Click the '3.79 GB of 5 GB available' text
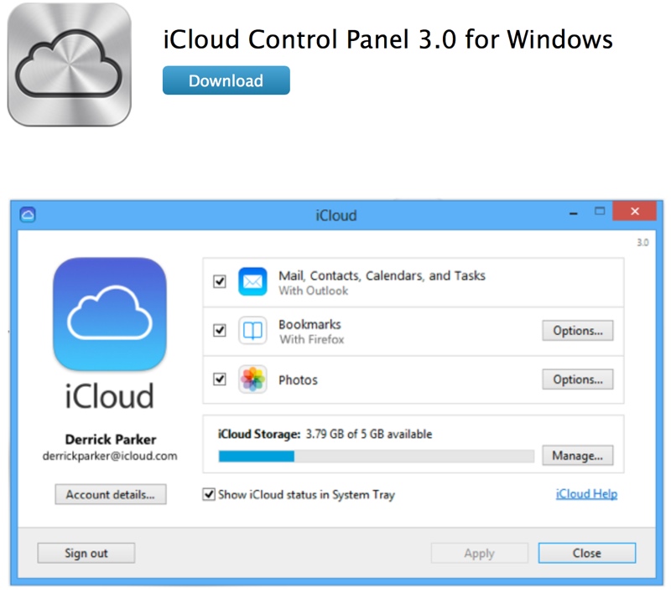The image size is (671, 593). 369,434
